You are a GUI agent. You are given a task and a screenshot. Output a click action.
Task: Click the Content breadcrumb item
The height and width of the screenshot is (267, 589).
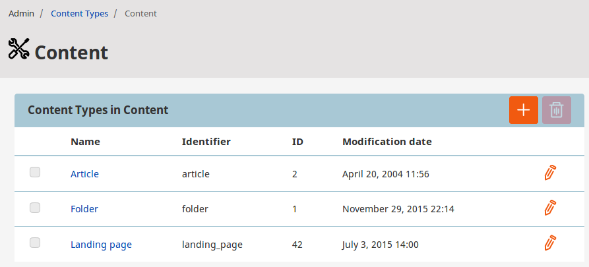click(x=141, y=14)
